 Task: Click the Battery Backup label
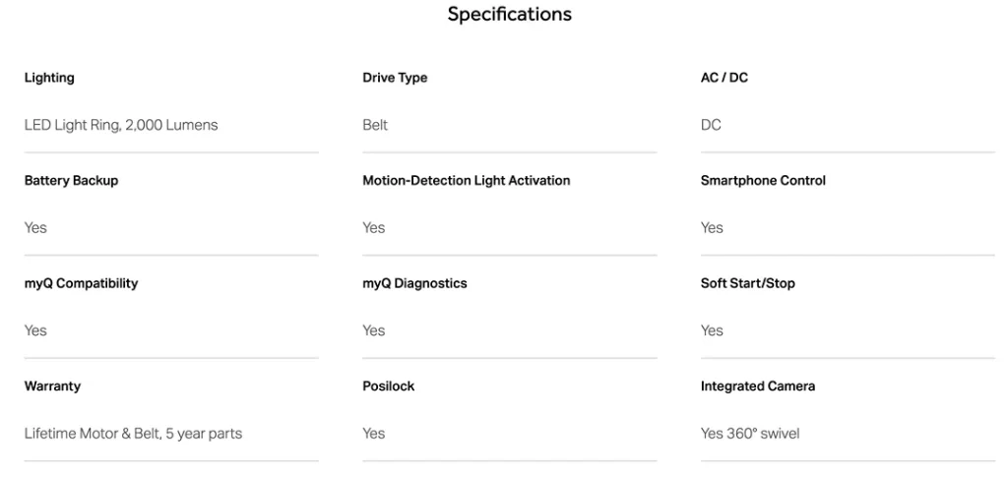[x=71, y=181]
